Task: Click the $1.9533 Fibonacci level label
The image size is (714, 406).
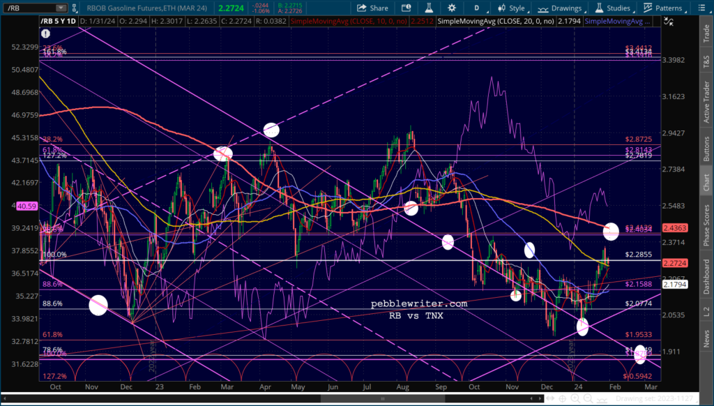Action: (x=639, y=334)
